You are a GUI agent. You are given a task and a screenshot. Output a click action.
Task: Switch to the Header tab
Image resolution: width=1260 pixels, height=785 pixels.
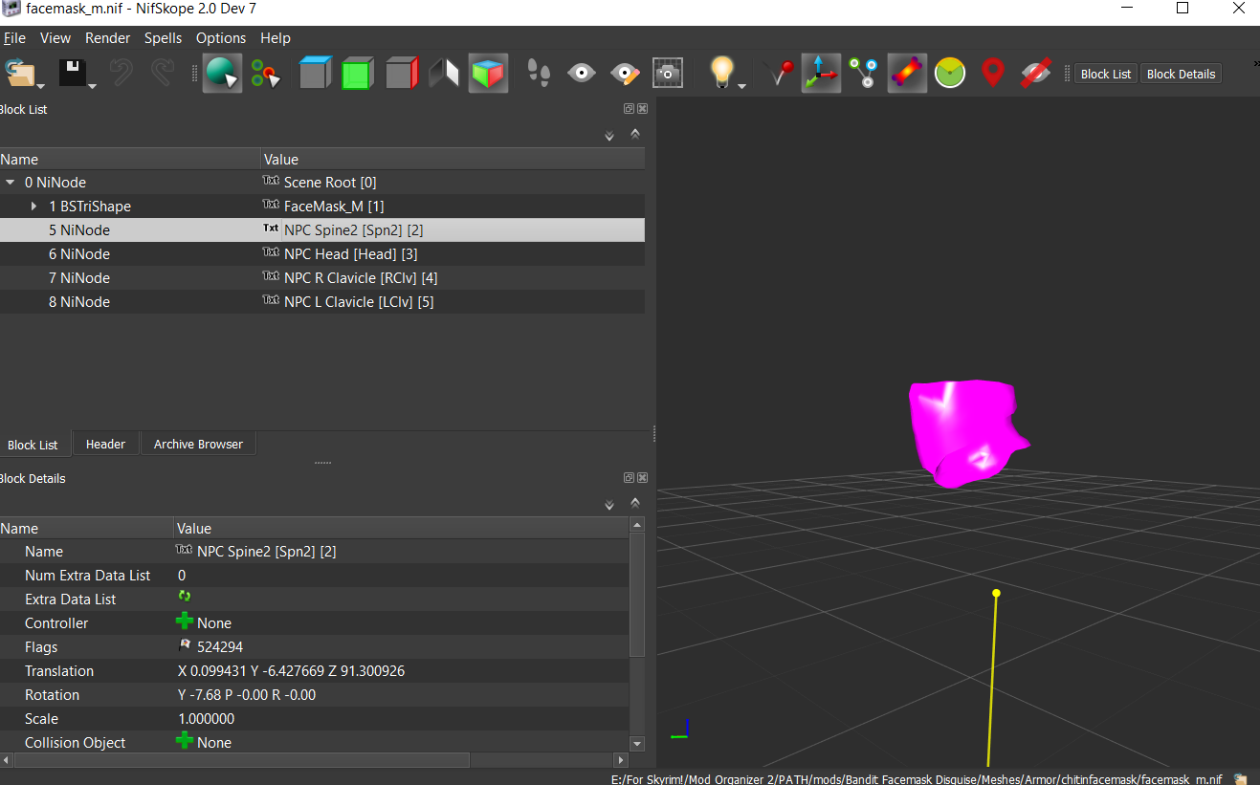[x=105, y=444]
